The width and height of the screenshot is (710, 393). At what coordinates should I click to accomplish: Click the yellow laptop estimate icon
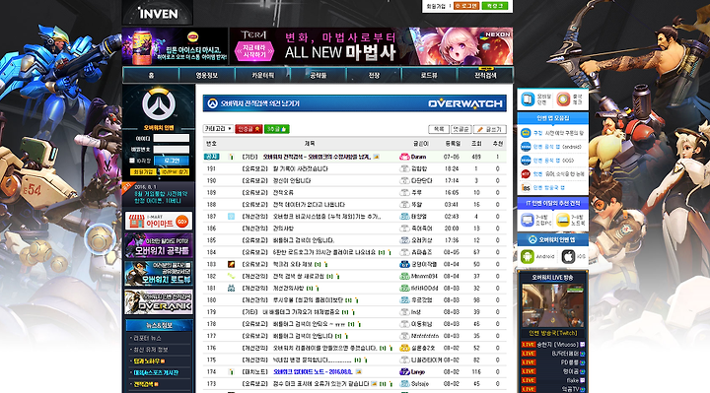pos(563,221)
